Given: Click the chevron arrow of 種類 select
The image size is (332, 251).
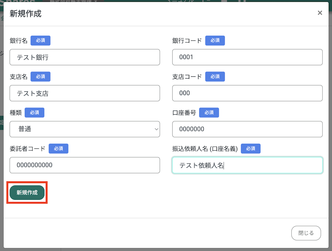Looking at the screenshot, I should (x=156, y=129).
